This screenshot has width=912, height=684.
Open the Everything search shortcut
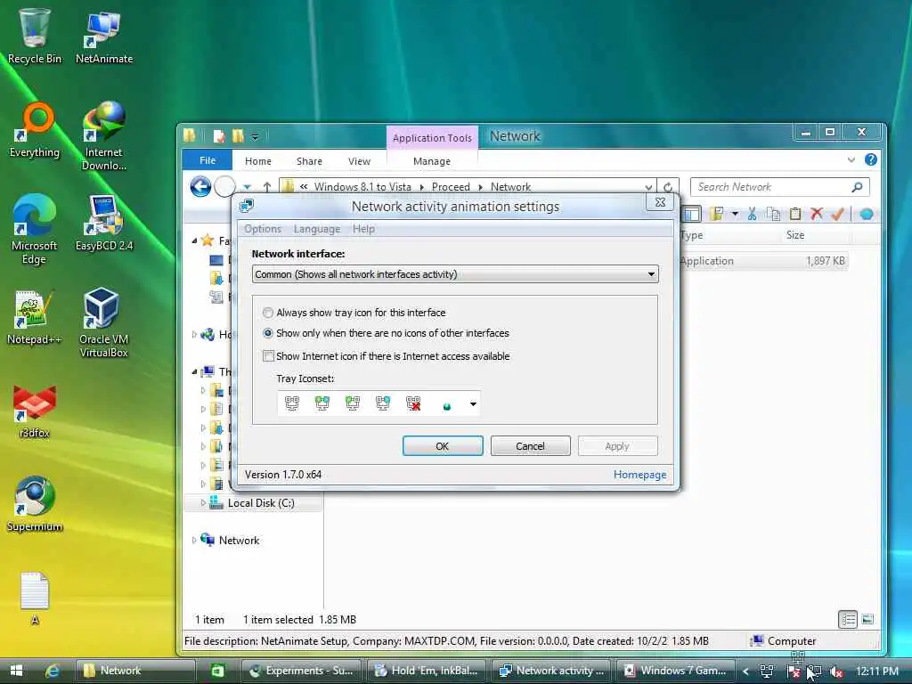[x=35, y=129]
